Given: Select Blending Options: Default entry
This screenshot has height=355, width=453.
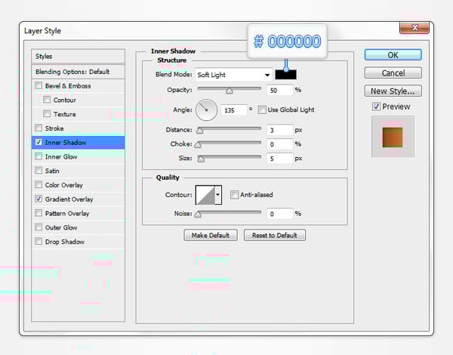Looking at the screenshot, I should (x=72, y=72).
